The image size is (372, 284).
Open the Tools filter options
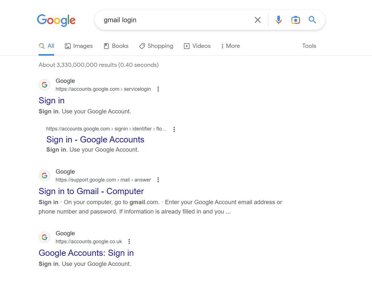309,46
